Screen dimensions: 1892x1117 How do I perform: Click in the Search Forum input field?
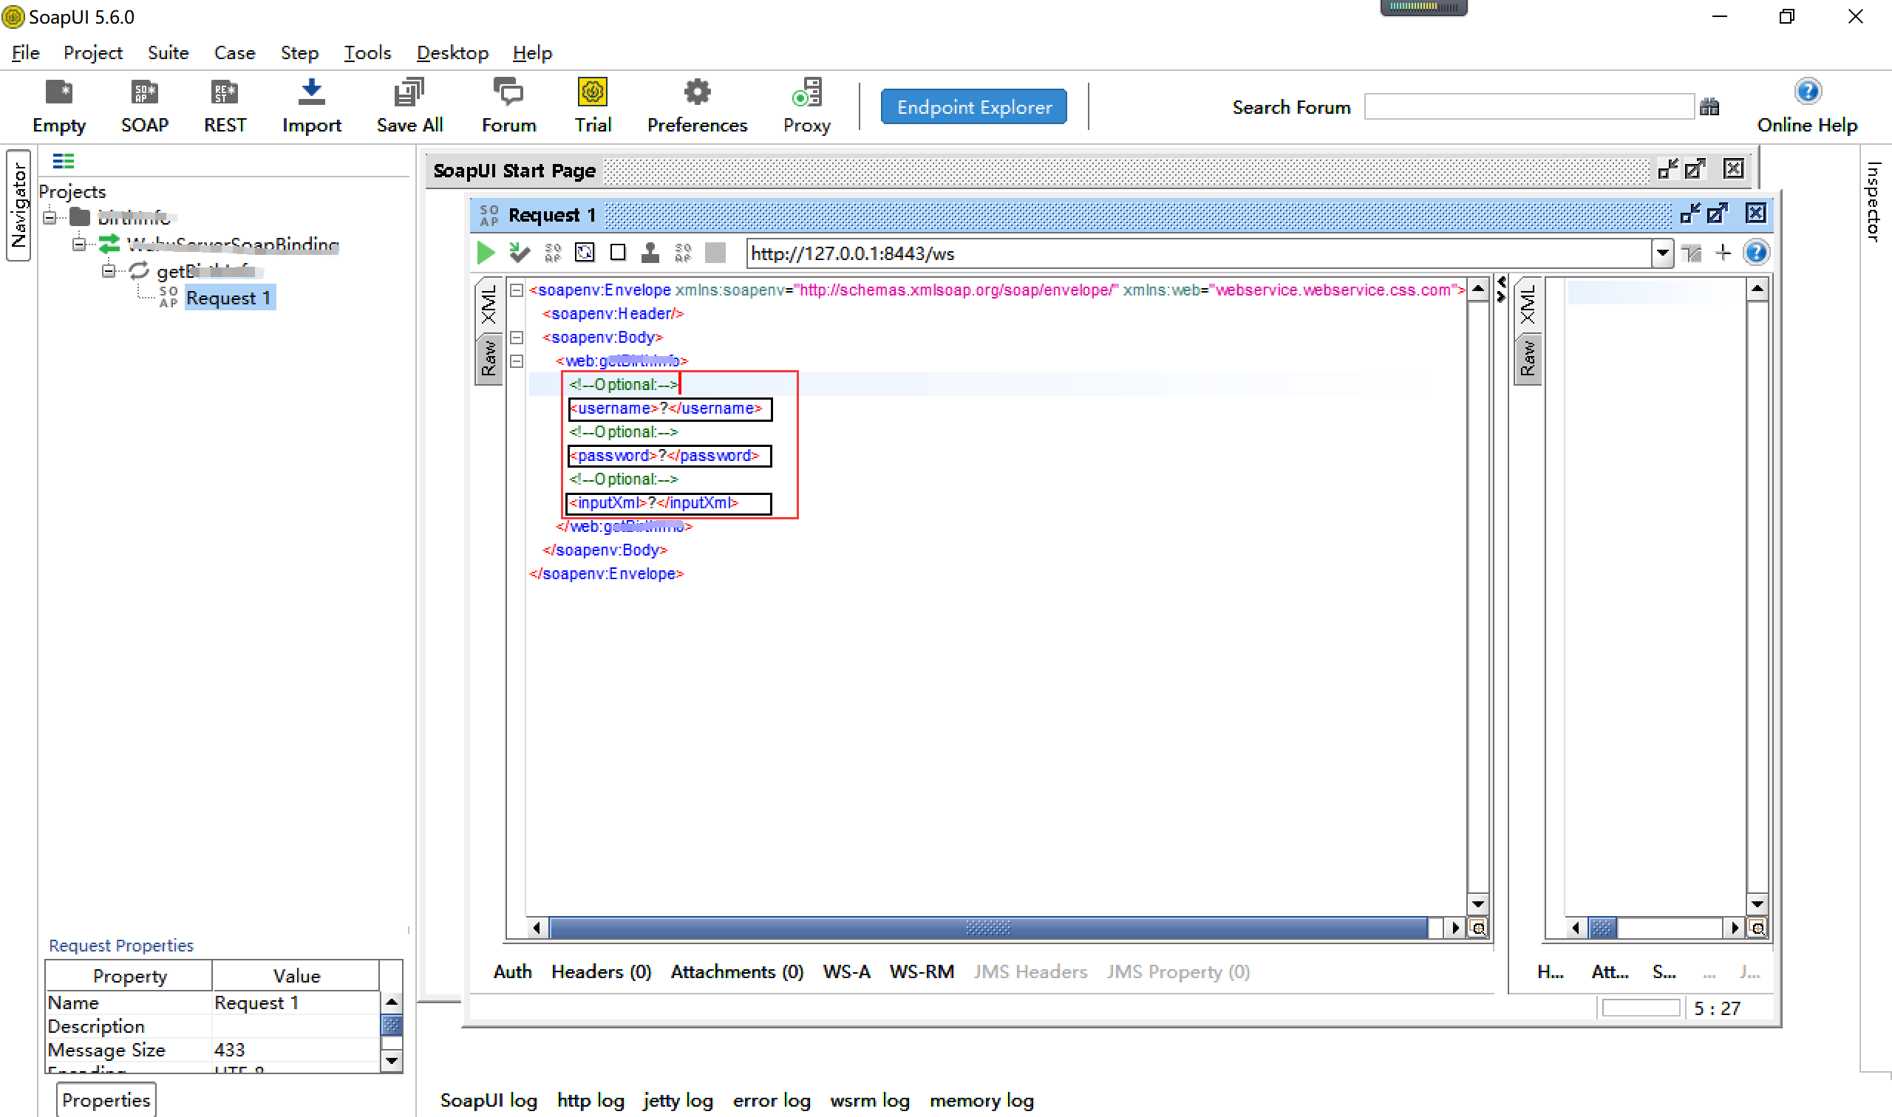1528,107
